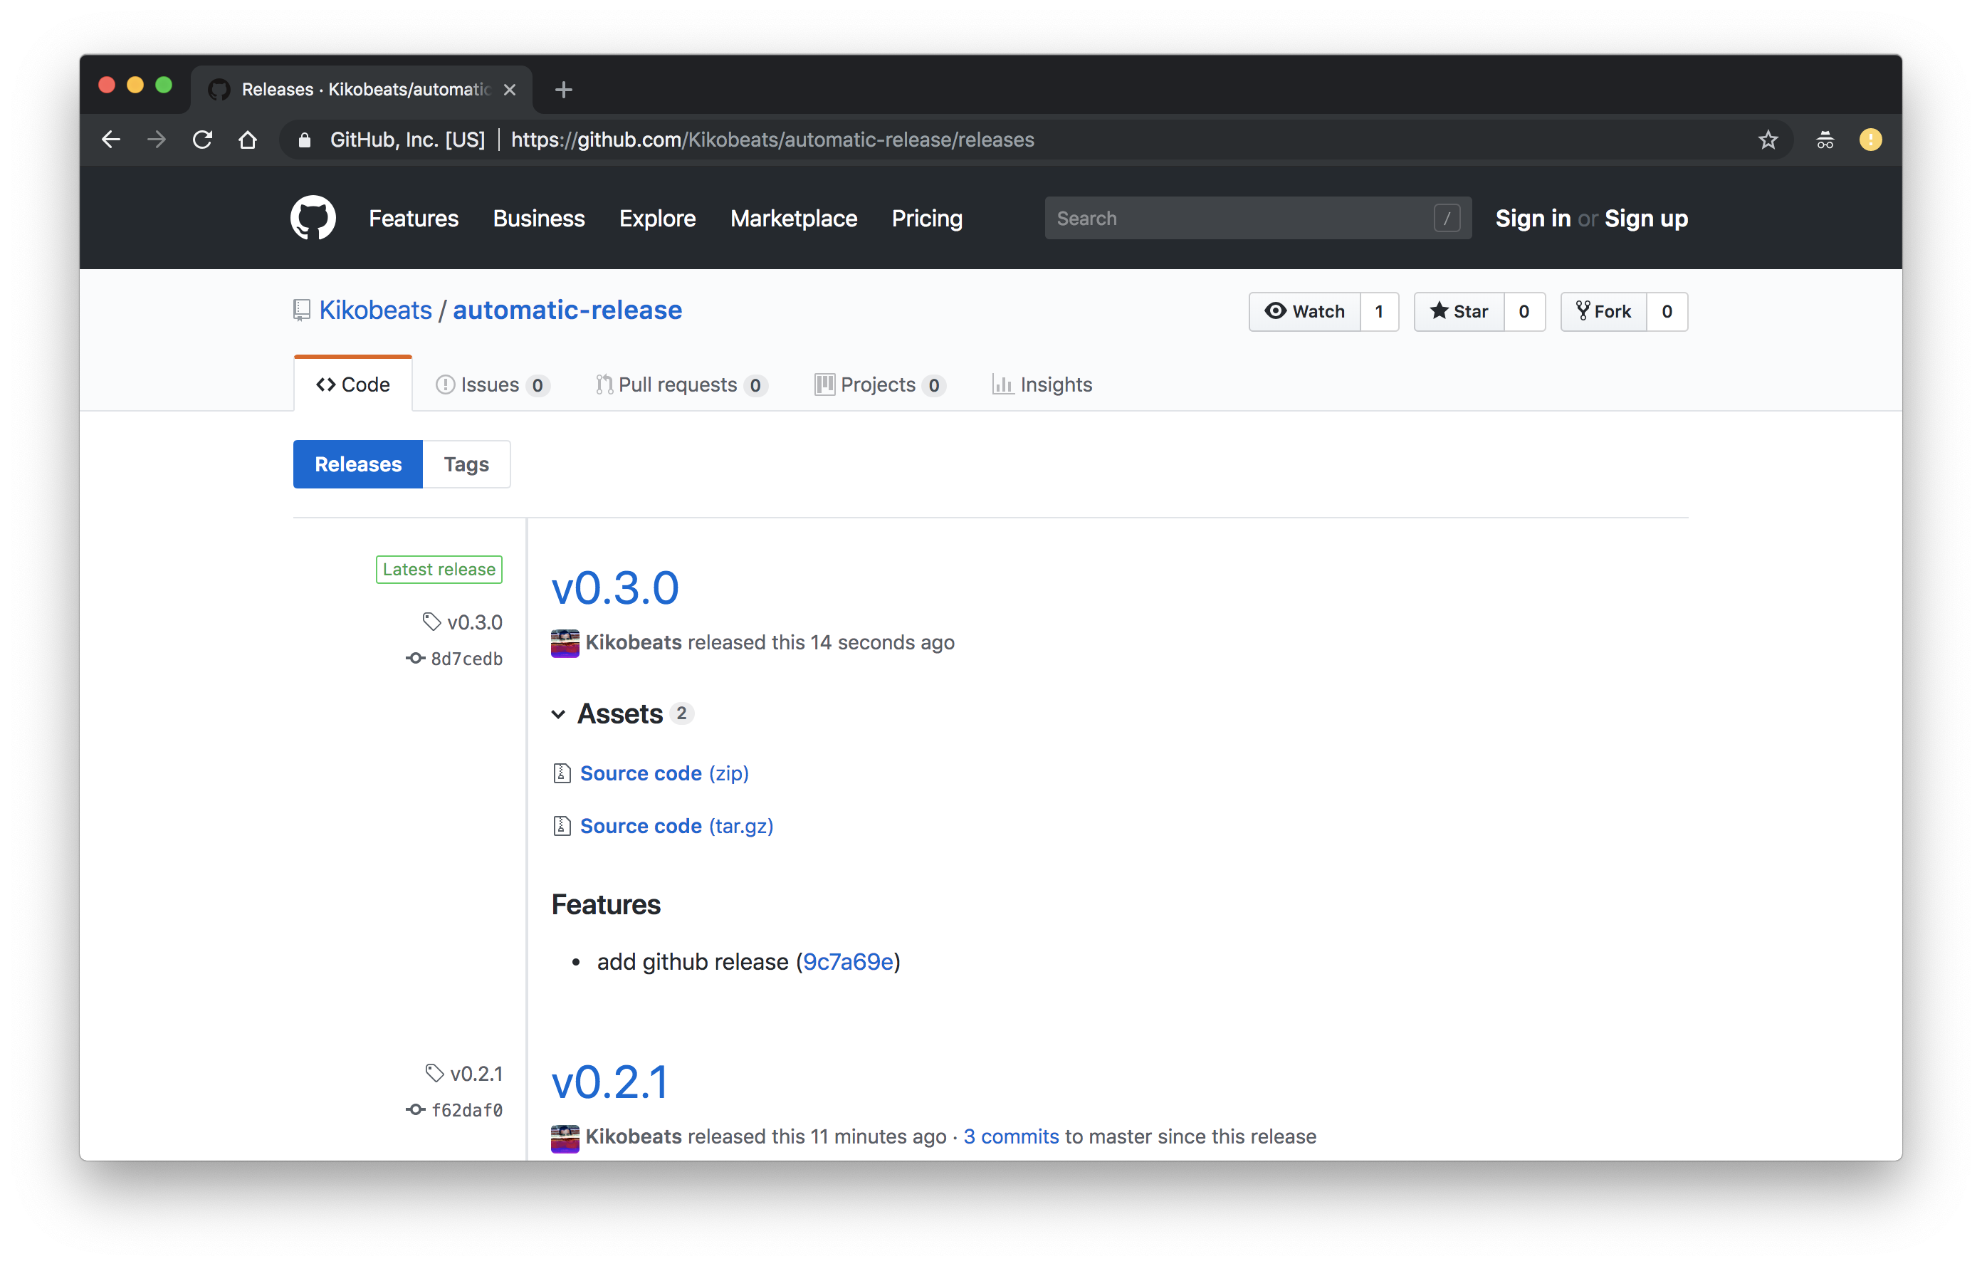Open the Pull requests tab
The height and width of the screenshot is (1266, 1982).
click(678, 384)
